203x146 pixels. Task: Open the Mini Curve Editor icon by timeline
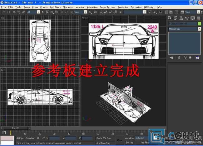pos(4,133)
